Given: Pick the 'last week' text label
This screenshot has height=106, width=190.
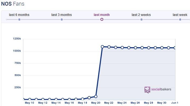Looking at the screenshot, I should point(180,15).
